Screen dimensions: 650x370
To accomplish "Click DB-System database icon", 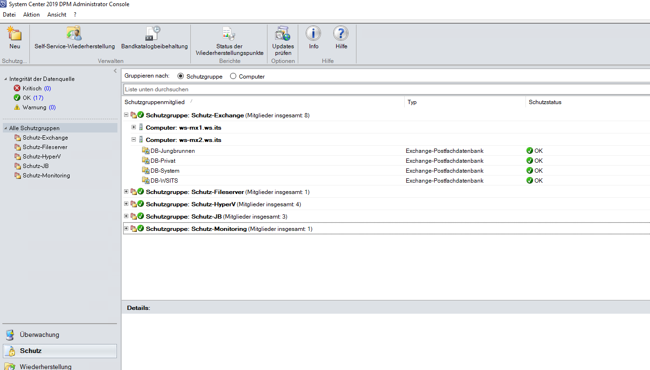I will [146, 171].
